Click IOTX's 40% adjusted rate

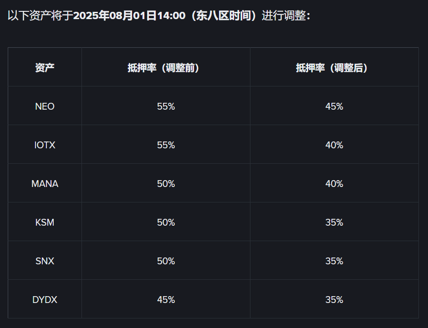[x=334, y=145]
